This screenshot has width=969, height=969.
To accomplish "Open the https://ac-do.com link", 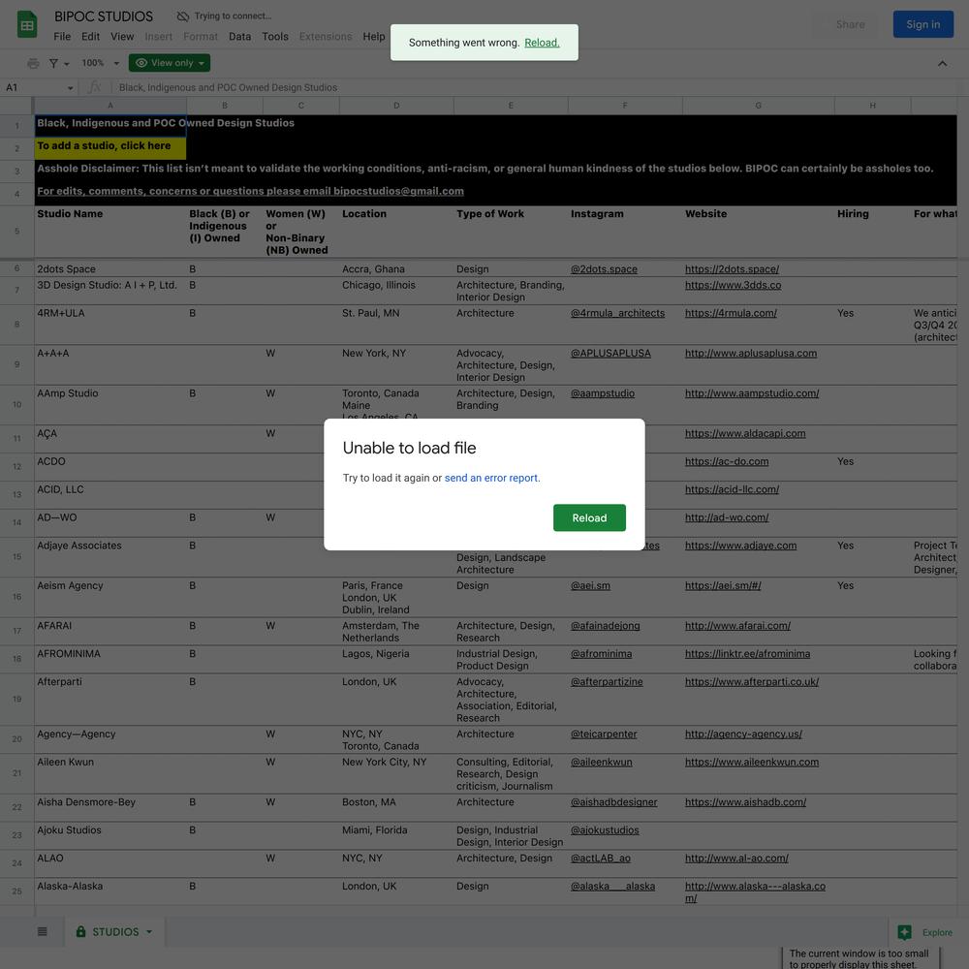I will tap(727, 461).
